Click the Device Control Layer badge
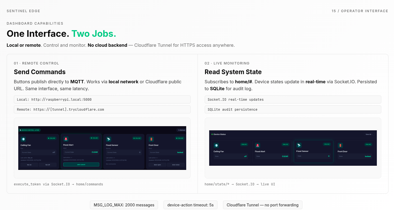The height and width of the screenshot is (210, 394). pyautogui.click(x=29, y=130)
